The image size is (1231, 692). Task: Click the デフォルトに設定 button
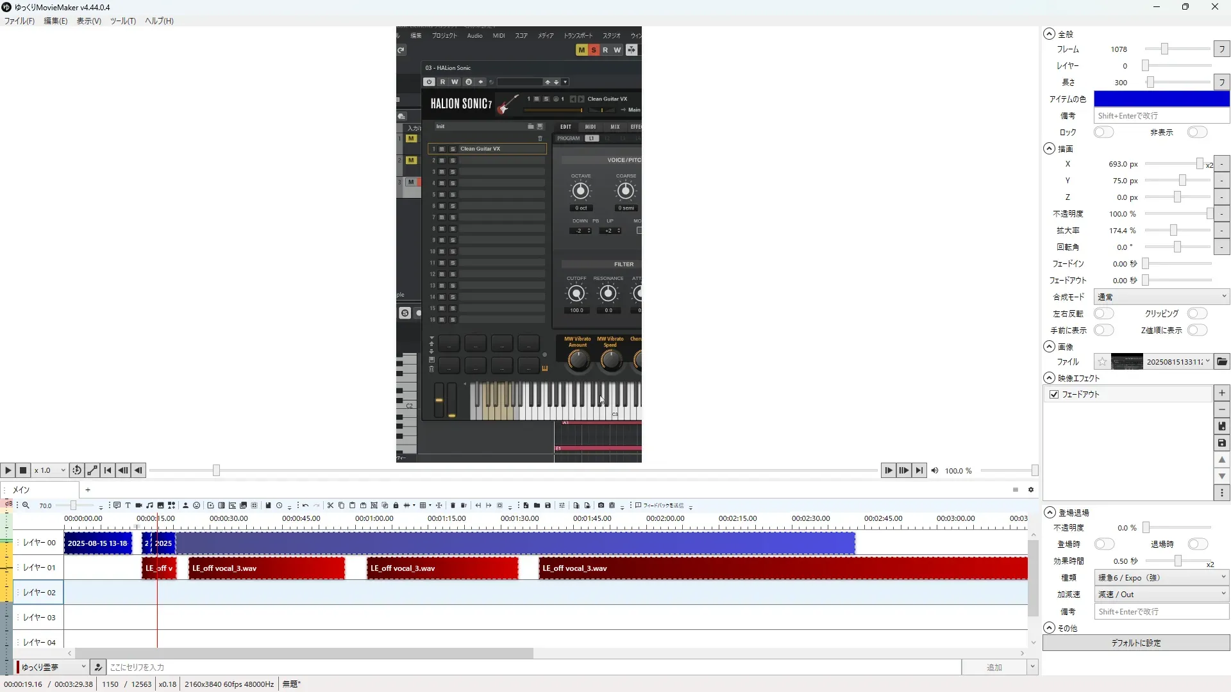click(1135, 643)
